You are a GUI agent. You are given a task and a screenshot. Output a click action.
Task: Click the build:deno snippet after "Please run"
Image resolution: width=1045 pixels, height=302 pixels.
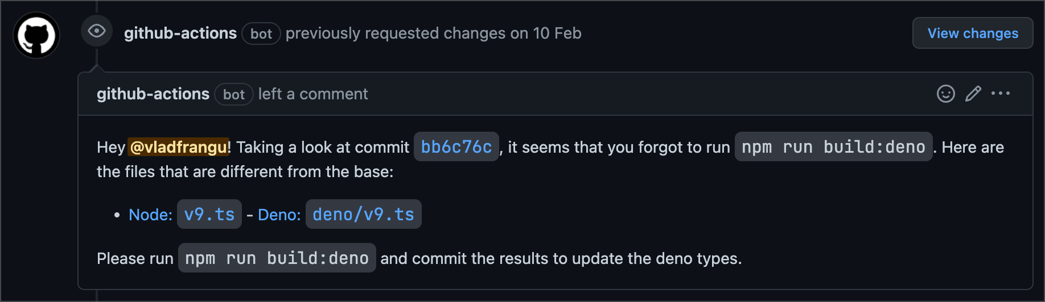[x=277, y=258]
